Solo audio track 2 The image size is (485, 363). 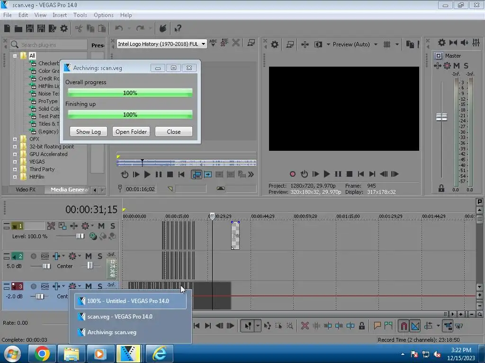coord(100,256)
